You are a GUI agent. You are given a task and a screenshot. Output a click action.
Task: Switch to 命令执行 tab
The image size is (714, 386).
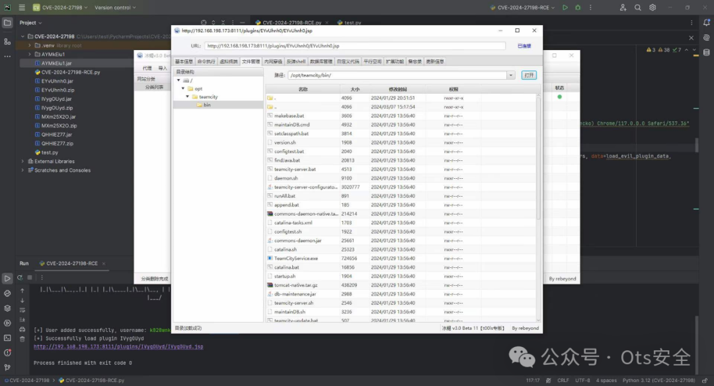pyautogui.click(x=206, y=61)
